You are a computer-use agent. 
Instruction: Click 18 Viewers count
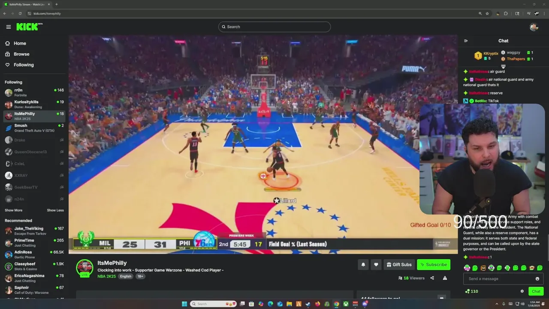point(411,278)
